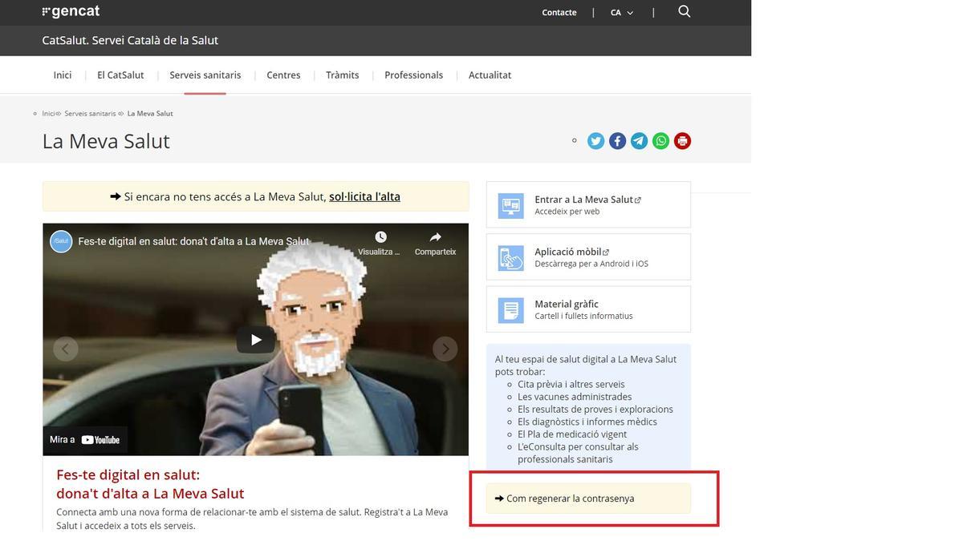963x541 pixels.
Task: Play the Fes-te digital en salut video
Action: pos(255,339)
